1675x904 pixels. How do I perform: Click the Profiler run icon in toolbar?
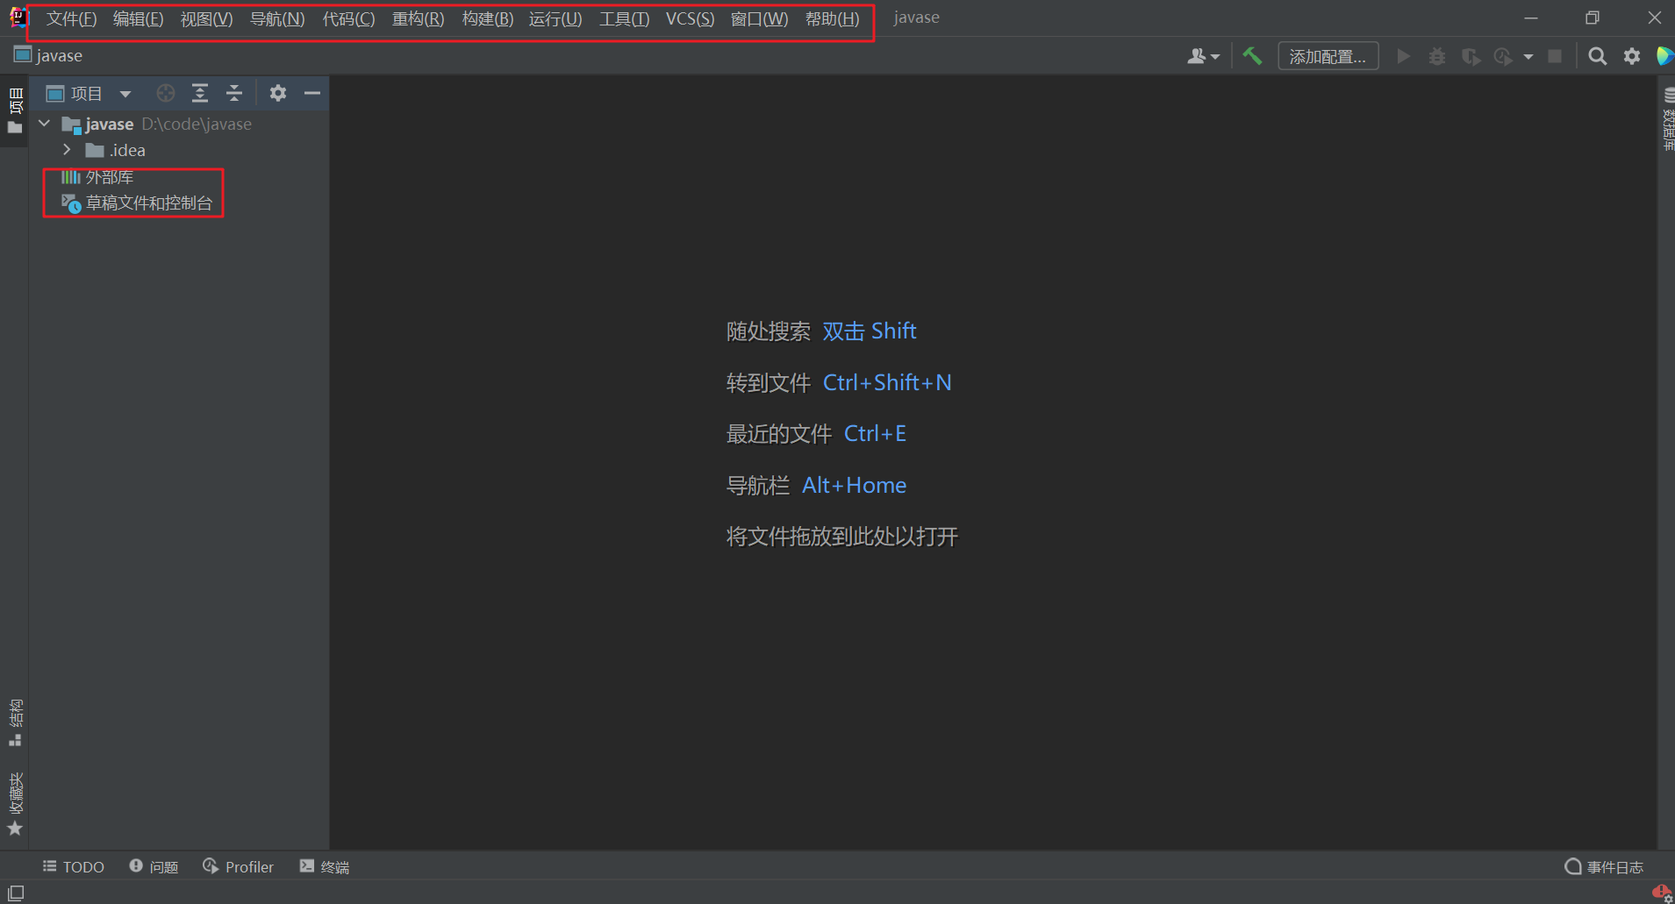(1503, 56)
